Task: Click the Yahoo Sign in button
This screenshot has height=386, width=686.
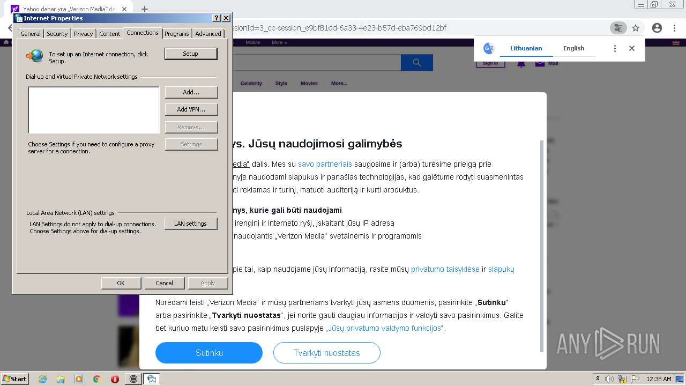Action: coord(490,64)
